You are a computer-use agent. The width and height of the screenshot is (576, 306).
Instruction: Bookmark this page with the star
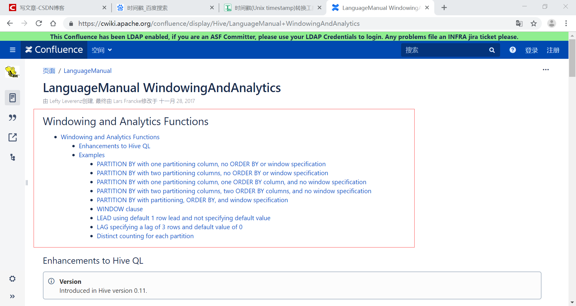[534, 23]
